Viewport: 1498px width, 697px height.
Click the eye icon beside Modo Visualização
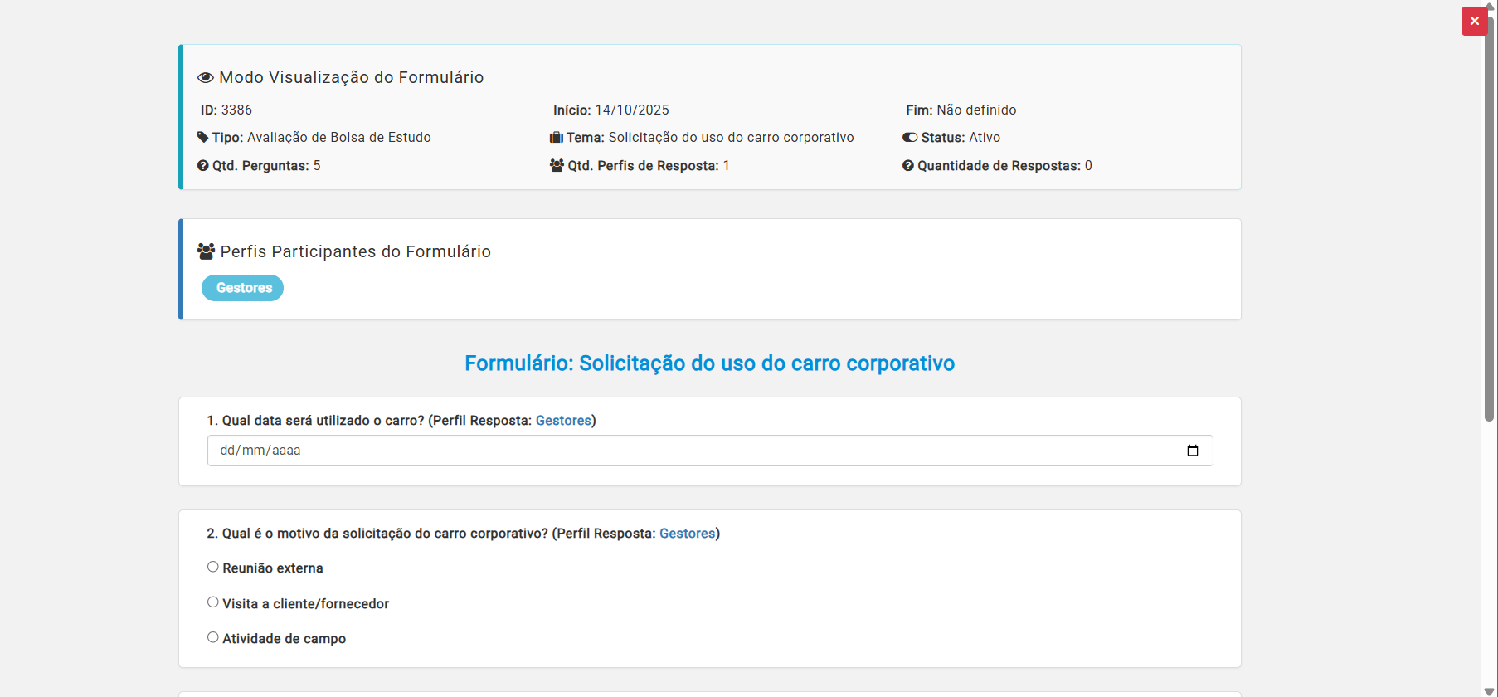pyautogui.click(x=205, y=77)
